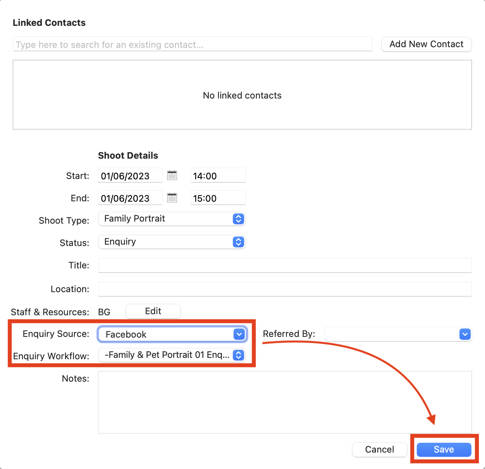This screenshot has height=469, width=485.
Task: Save the shoot details
Action: (x=443, y=449)
